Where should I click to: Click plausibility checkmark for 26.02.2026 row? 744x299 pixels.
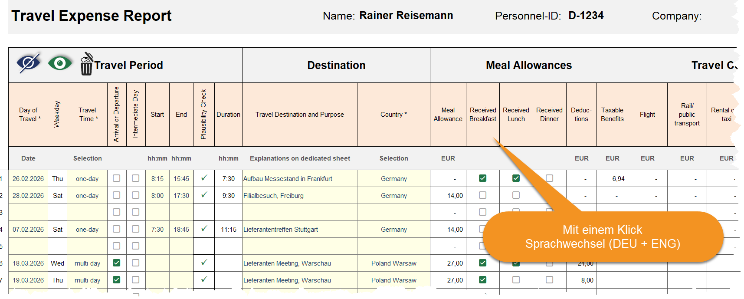(204, 178)
